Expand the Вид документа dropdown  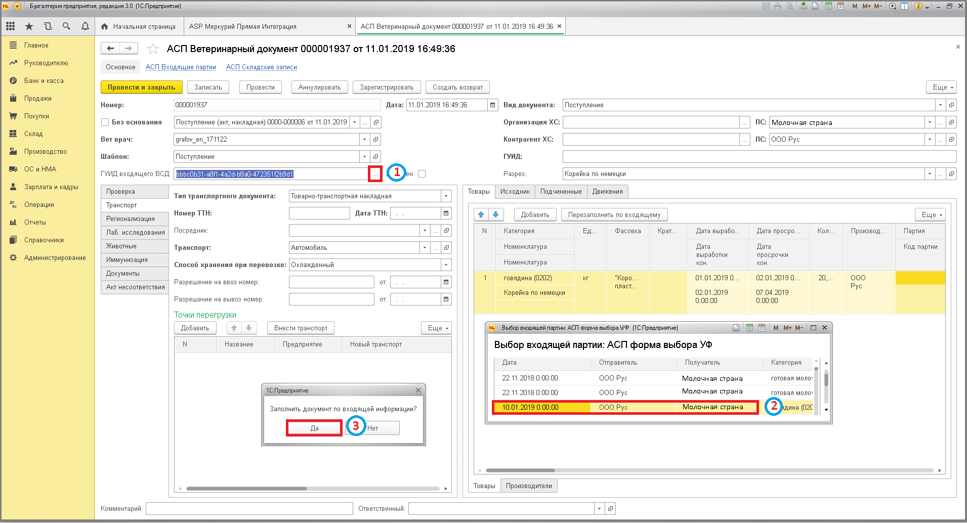point(941,105)
